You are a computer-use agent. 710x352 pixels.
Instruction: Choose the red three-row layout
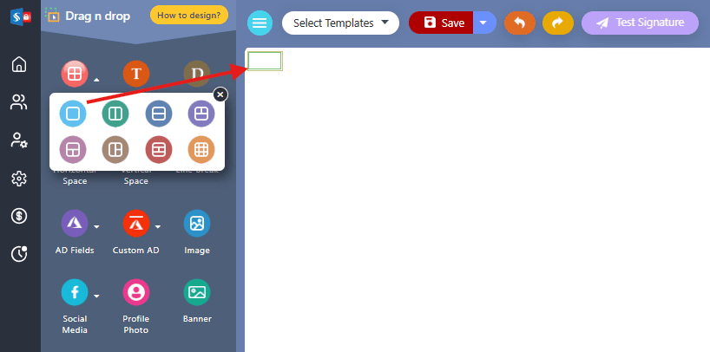point(159,149)
